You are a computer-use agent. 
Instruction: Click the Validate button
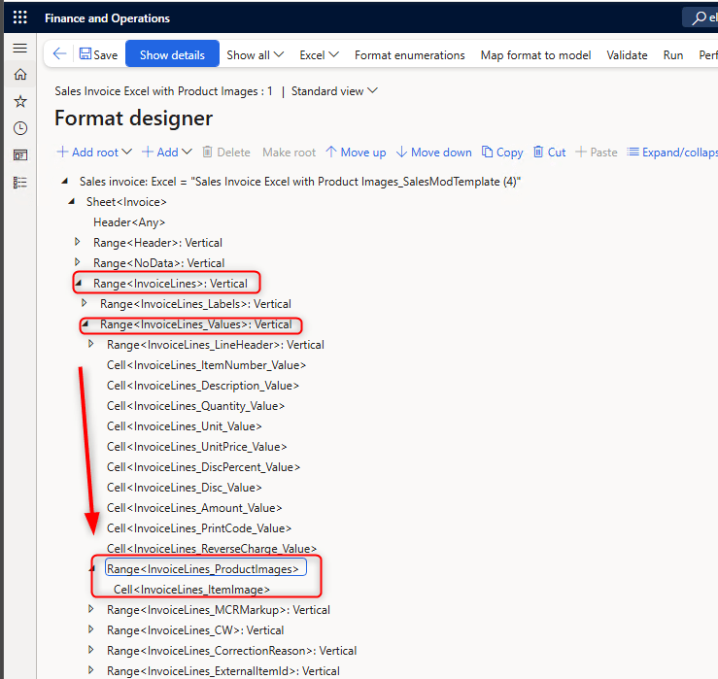click(x=627, y=55)
